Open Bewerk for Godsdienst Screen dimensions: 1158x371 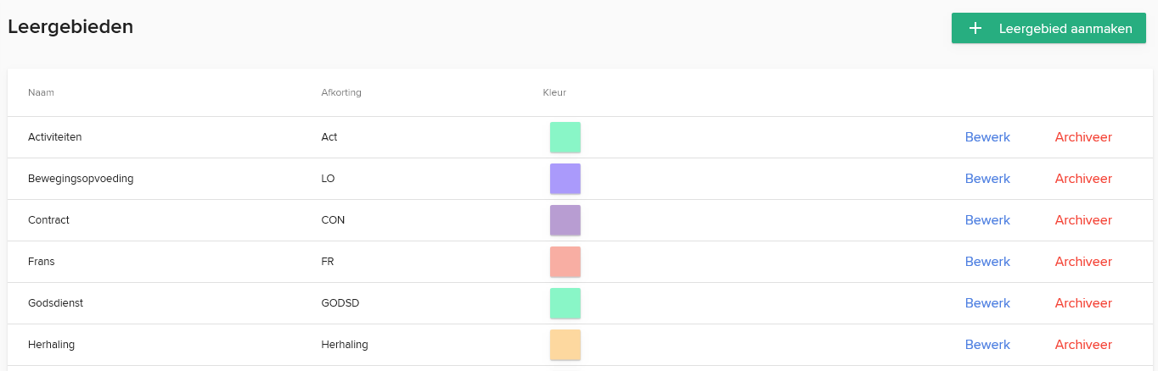click(987, 303)
